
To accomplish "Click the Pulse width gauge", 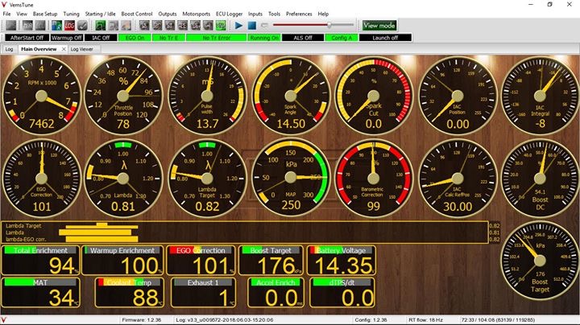I will pos(207,96).
